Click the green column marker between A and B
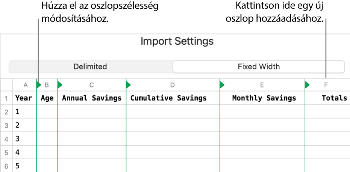Image resolution: width=350 pixels, height=172 pixels. pos(38,85)
